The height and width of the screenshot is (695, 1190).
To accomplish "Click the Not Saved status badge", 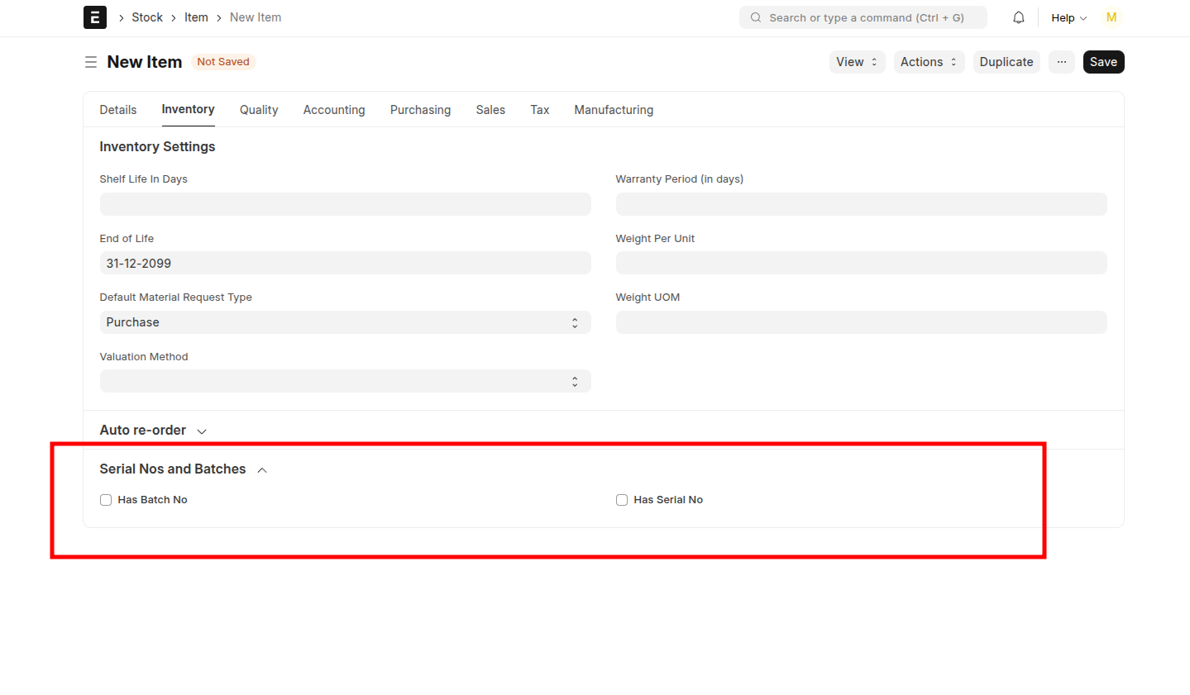I will click(x=223, y=62).
